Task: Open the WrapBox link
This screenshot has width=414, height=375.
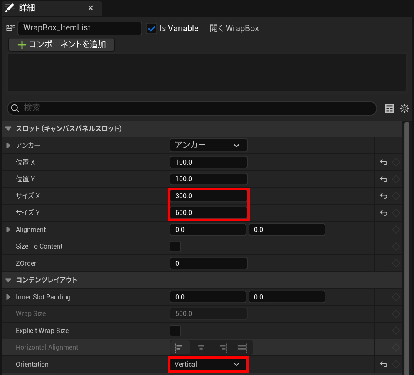Action: click(234, 28)
